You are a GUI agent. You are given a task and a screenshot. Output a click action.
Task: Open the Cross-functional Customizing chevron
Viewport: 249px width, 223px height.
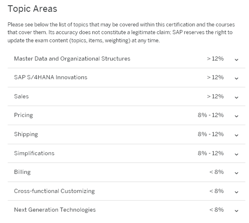tap(237, 192)
